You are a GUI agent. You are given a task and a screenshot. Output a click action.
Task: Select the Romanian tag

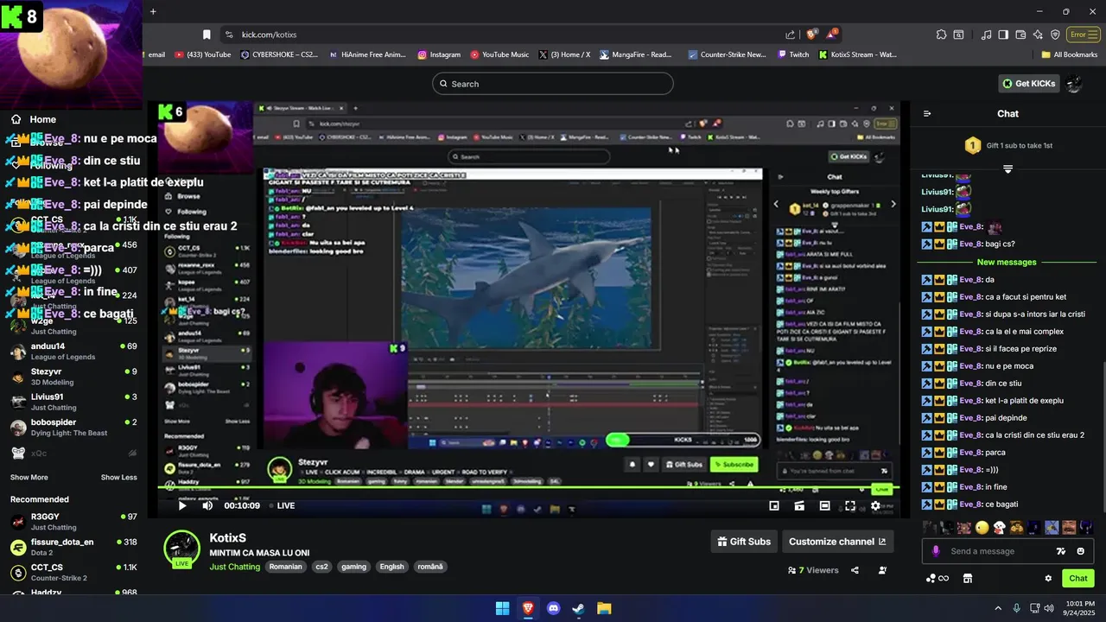point(285,567)
